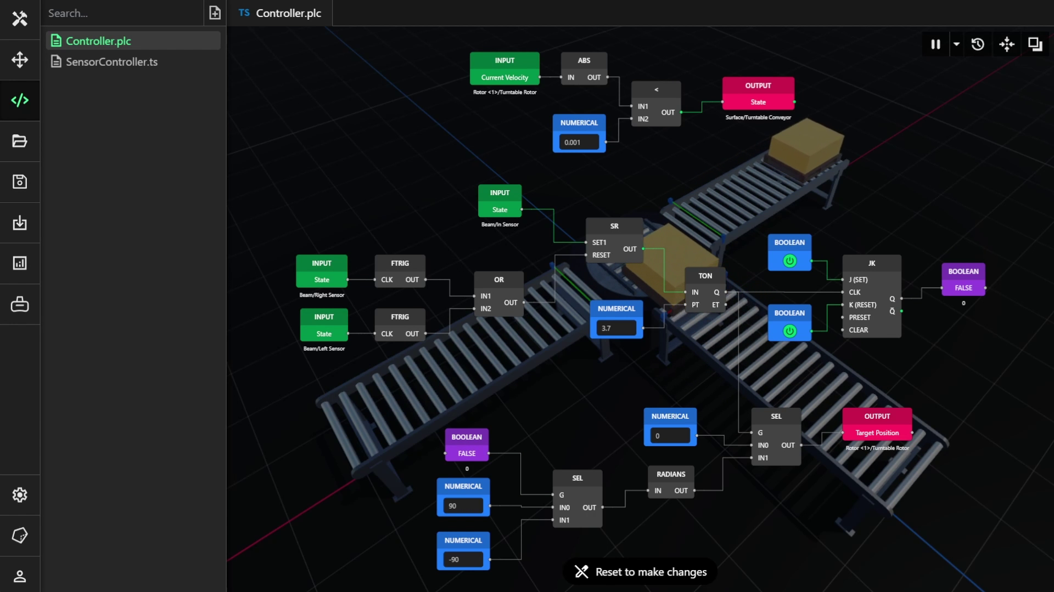The width and height of the screenshot is (1054, 592).
Task: Click the reset/history simulation icon
Action: point(978,44)
